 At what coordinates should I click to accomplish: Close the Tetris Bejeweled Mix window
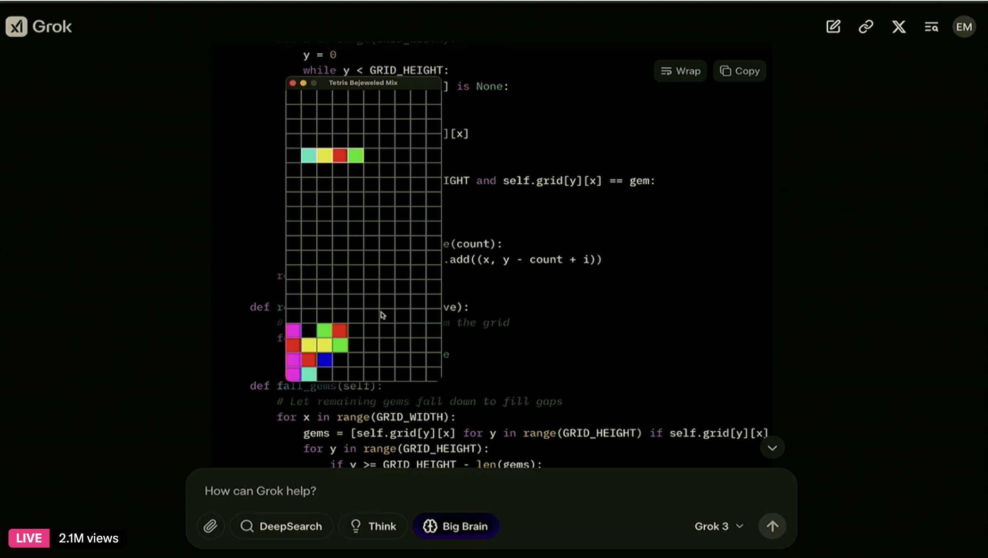click(x=292, y=83)
